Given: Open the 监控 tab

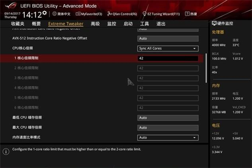Looking at the screenshot, I should pyautogui.click(x=112, y=24).
